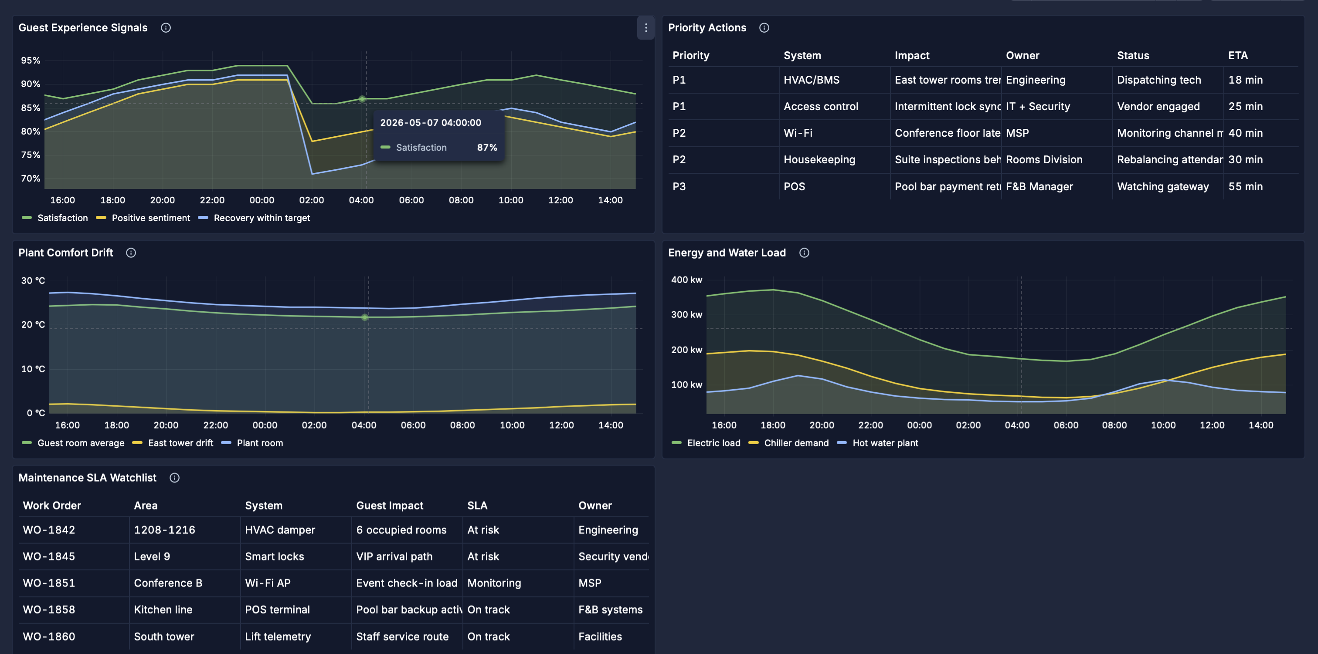
Task: Click the Monitoring SLA cell
Action: pos(518,583)
